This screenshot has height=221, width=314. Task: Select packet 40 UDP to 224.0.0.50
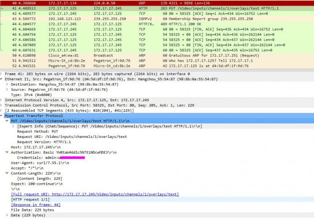(157, 3)
